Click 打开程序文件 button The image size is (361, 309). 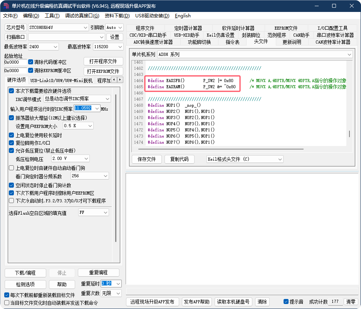pyautogui.click(x=103, y=62)
